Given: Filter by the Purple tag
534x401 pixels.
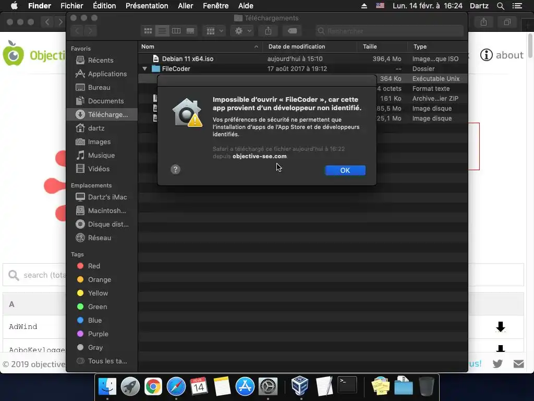Looking at the screenshot, I should 102,334.
